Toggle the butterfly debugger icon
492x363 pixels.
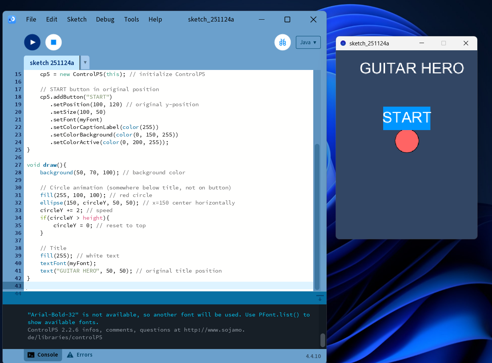coord(283,42)
